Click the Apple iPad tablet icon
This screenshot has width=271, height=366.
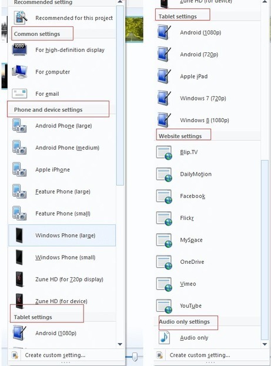[x=164, y=76]
